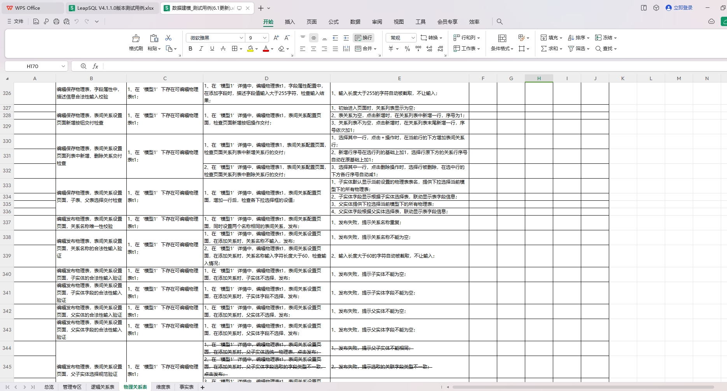Click the Print icon in quick access toolbar
The image size is (727, 391).
(56, 21)
